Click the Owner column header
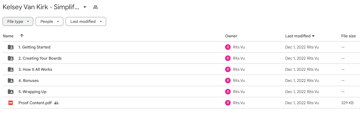Viewport: 360px width, 117px height. tap(231, 36)
